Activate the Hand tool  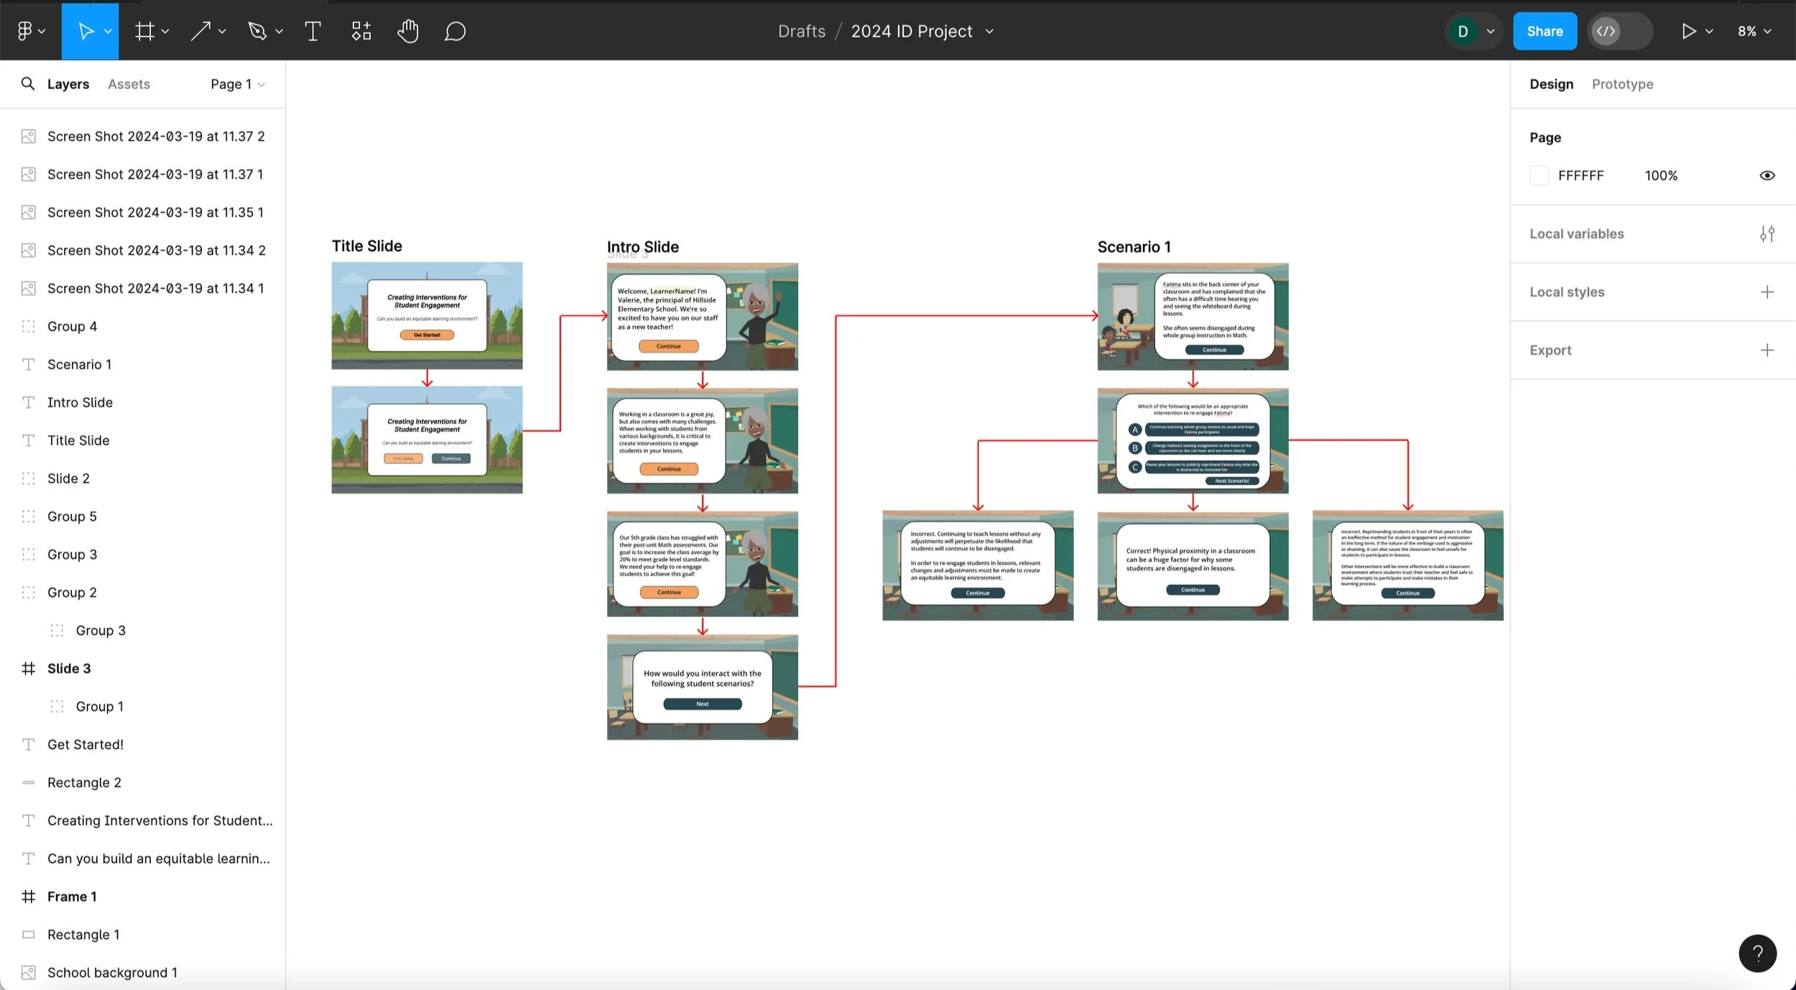407,31
